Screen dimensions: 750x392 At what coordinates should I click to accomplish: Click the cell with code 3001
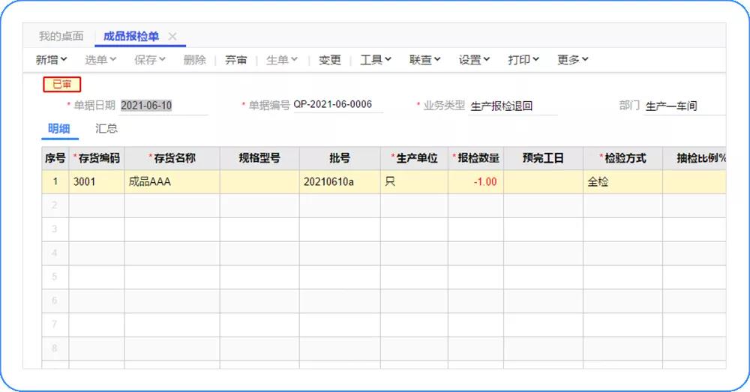(x=97, y=181)
